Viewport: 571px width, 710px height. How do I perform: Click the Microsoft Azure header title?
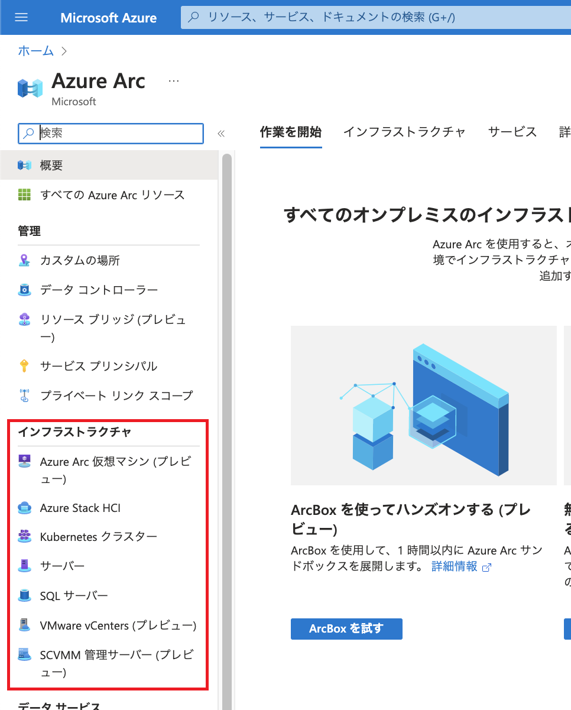pos(109,18)
